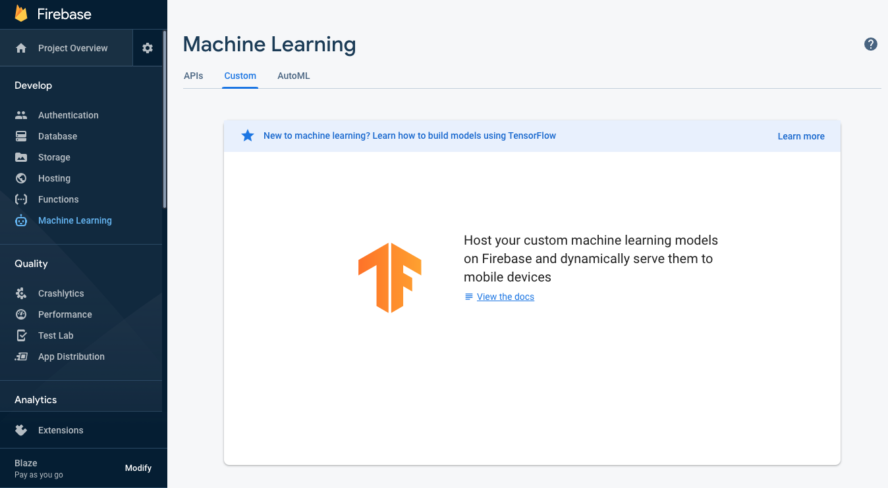Screen dimensions: 888x488
Task: Select the Custom tab
Action: (x=240, y=76)
